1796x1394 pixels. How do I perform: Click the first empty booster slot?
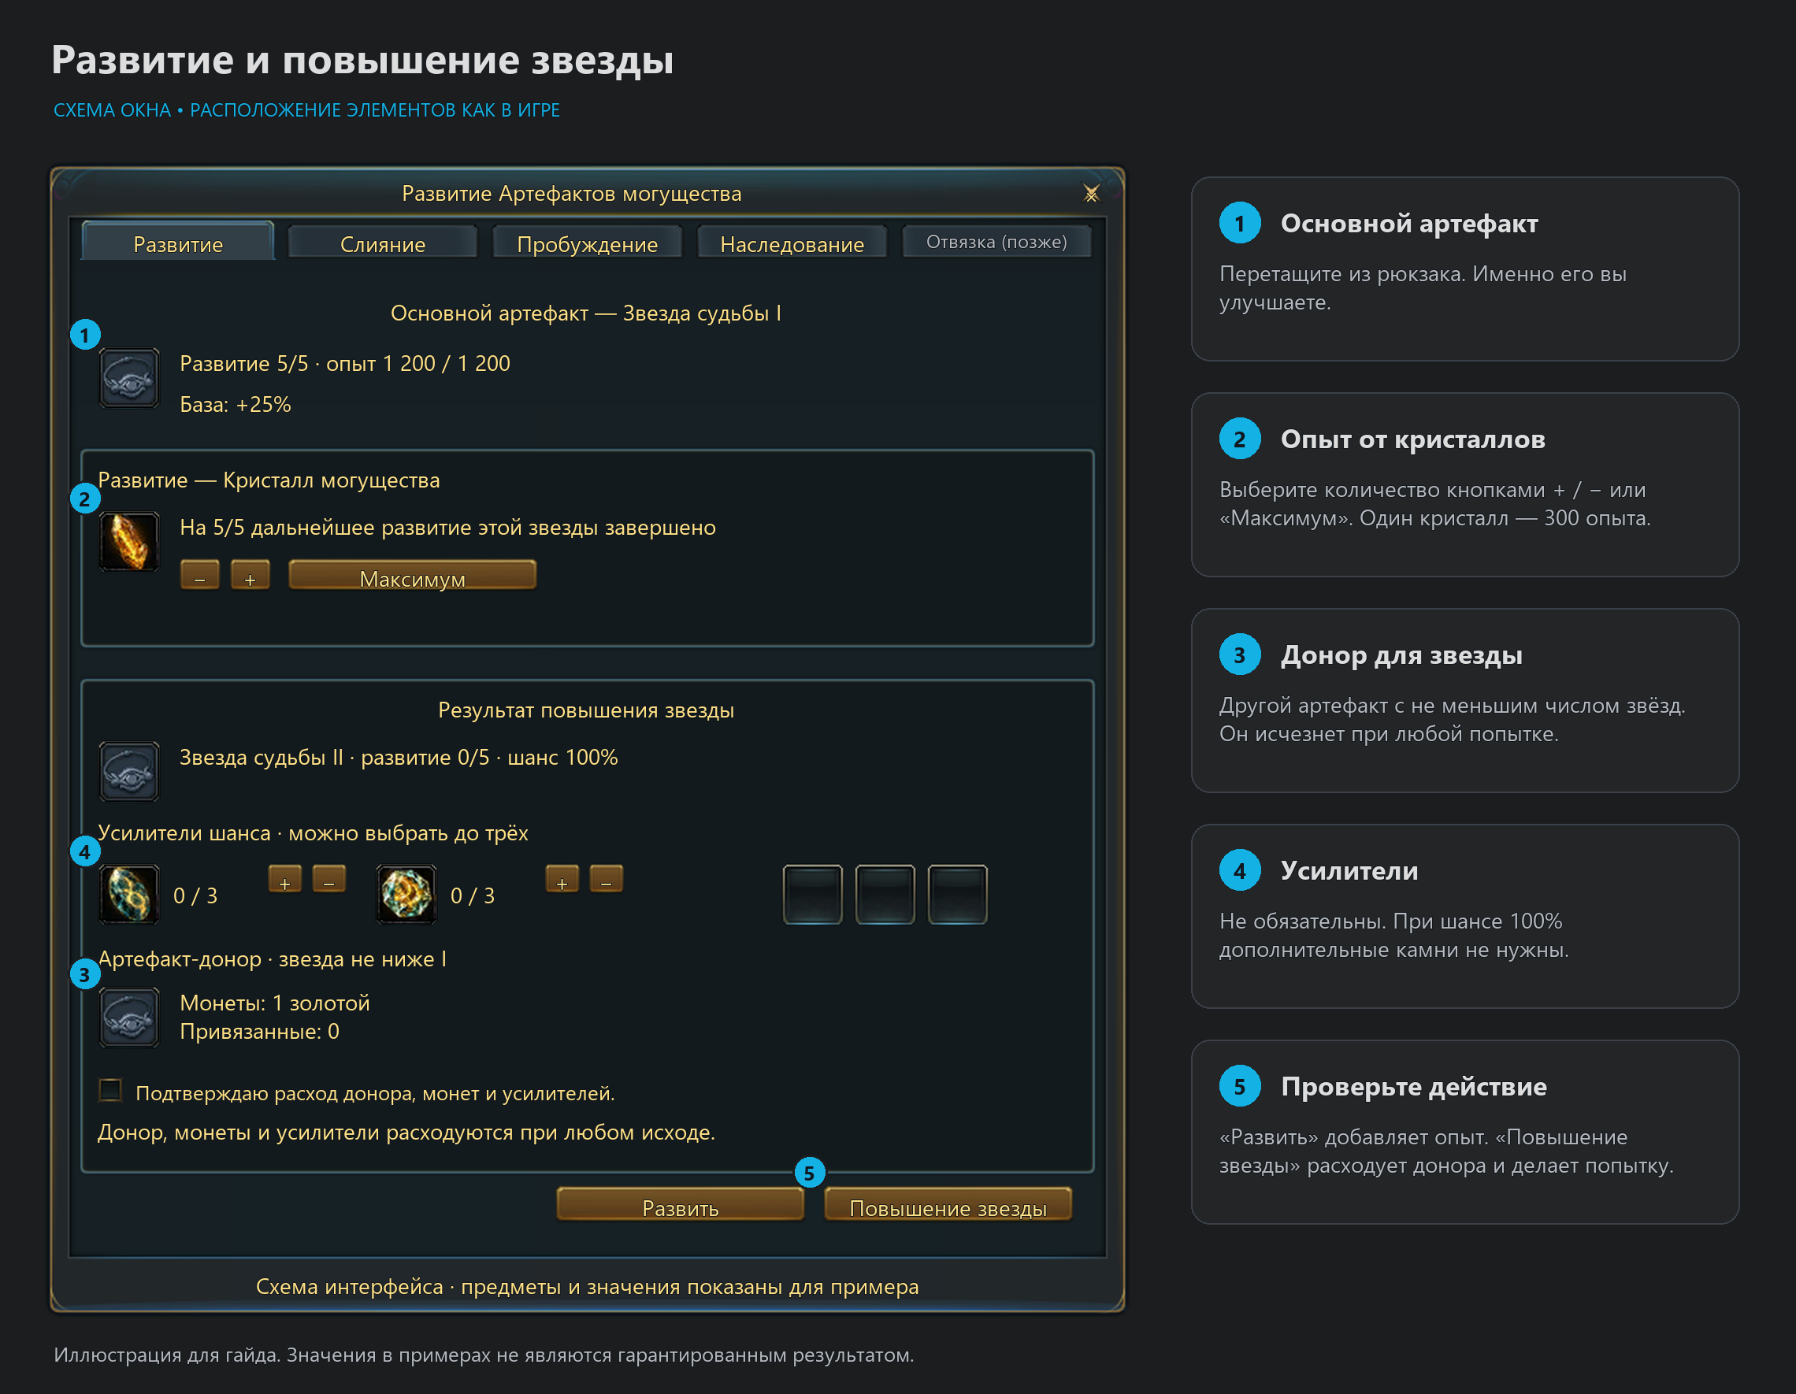pos(812,895)
